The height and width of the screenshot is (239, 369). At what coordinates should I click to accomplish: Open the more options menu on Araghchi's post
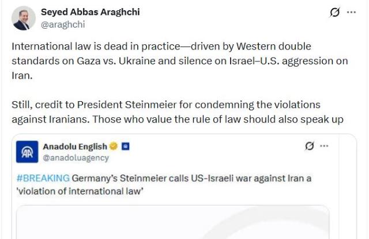[351, 12]
